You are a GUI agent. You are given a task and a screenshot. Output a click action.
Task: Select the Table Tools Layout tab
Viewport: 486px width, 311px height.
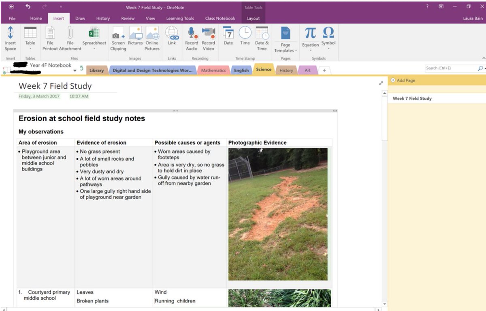pos(253,18)
